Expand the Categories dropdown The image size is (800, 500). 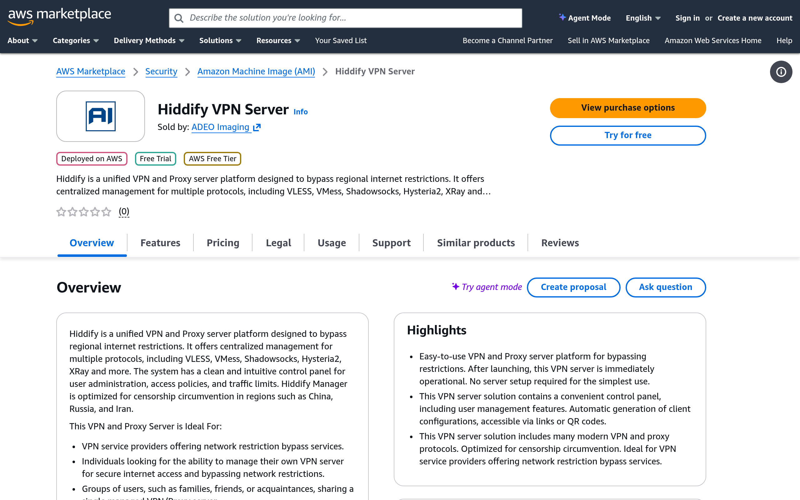point(75,40)
